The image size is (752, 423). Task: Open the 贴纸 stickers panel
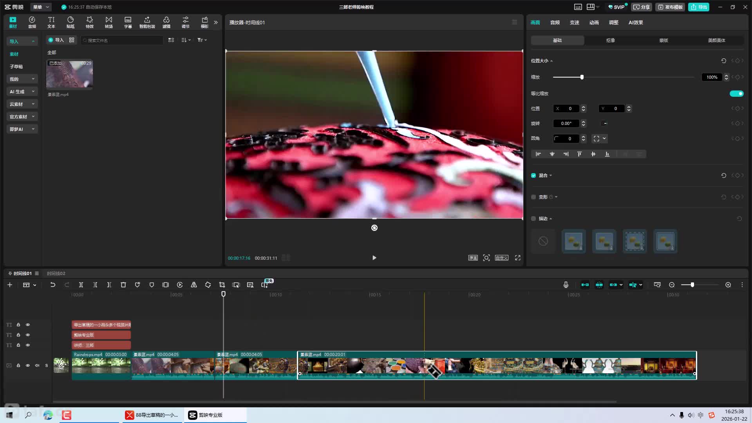70,22
